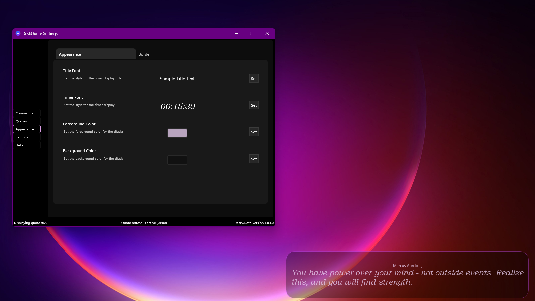Click the dark background color swatch

177,160
